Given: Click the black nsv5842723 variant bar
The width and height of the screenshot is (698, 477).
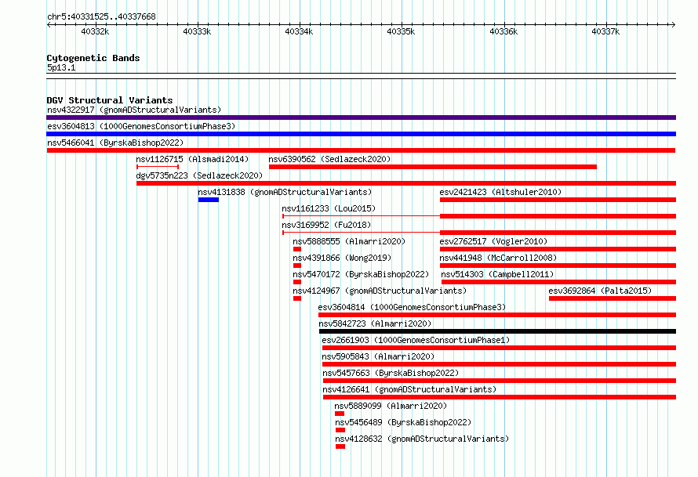Looking at the screenshot, I should coord(497,331).
